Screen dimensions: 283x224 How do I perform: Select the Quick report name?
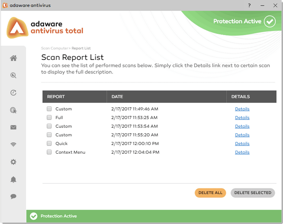coord(61,144)
